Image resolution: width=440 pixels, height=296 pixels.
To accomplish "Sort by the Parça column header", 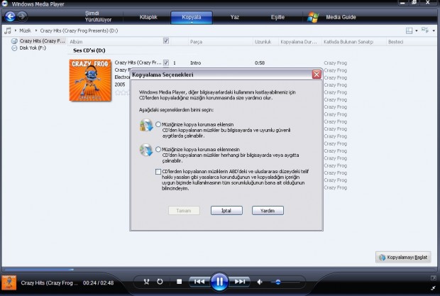I will [196, 42].
